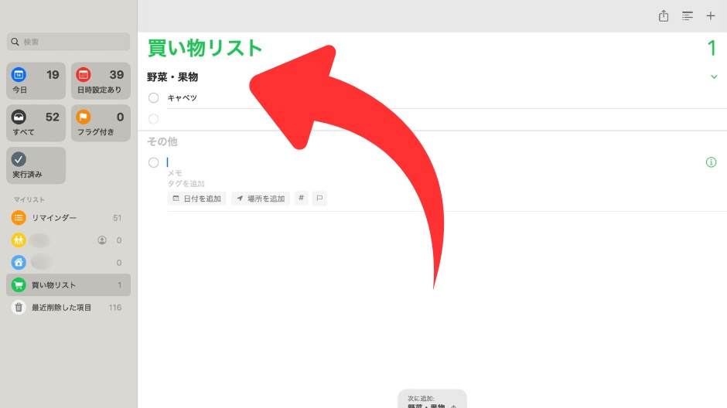
Task: Check the new reminder's completion circle
Action: pyautogui.click(x=153, y=162)
